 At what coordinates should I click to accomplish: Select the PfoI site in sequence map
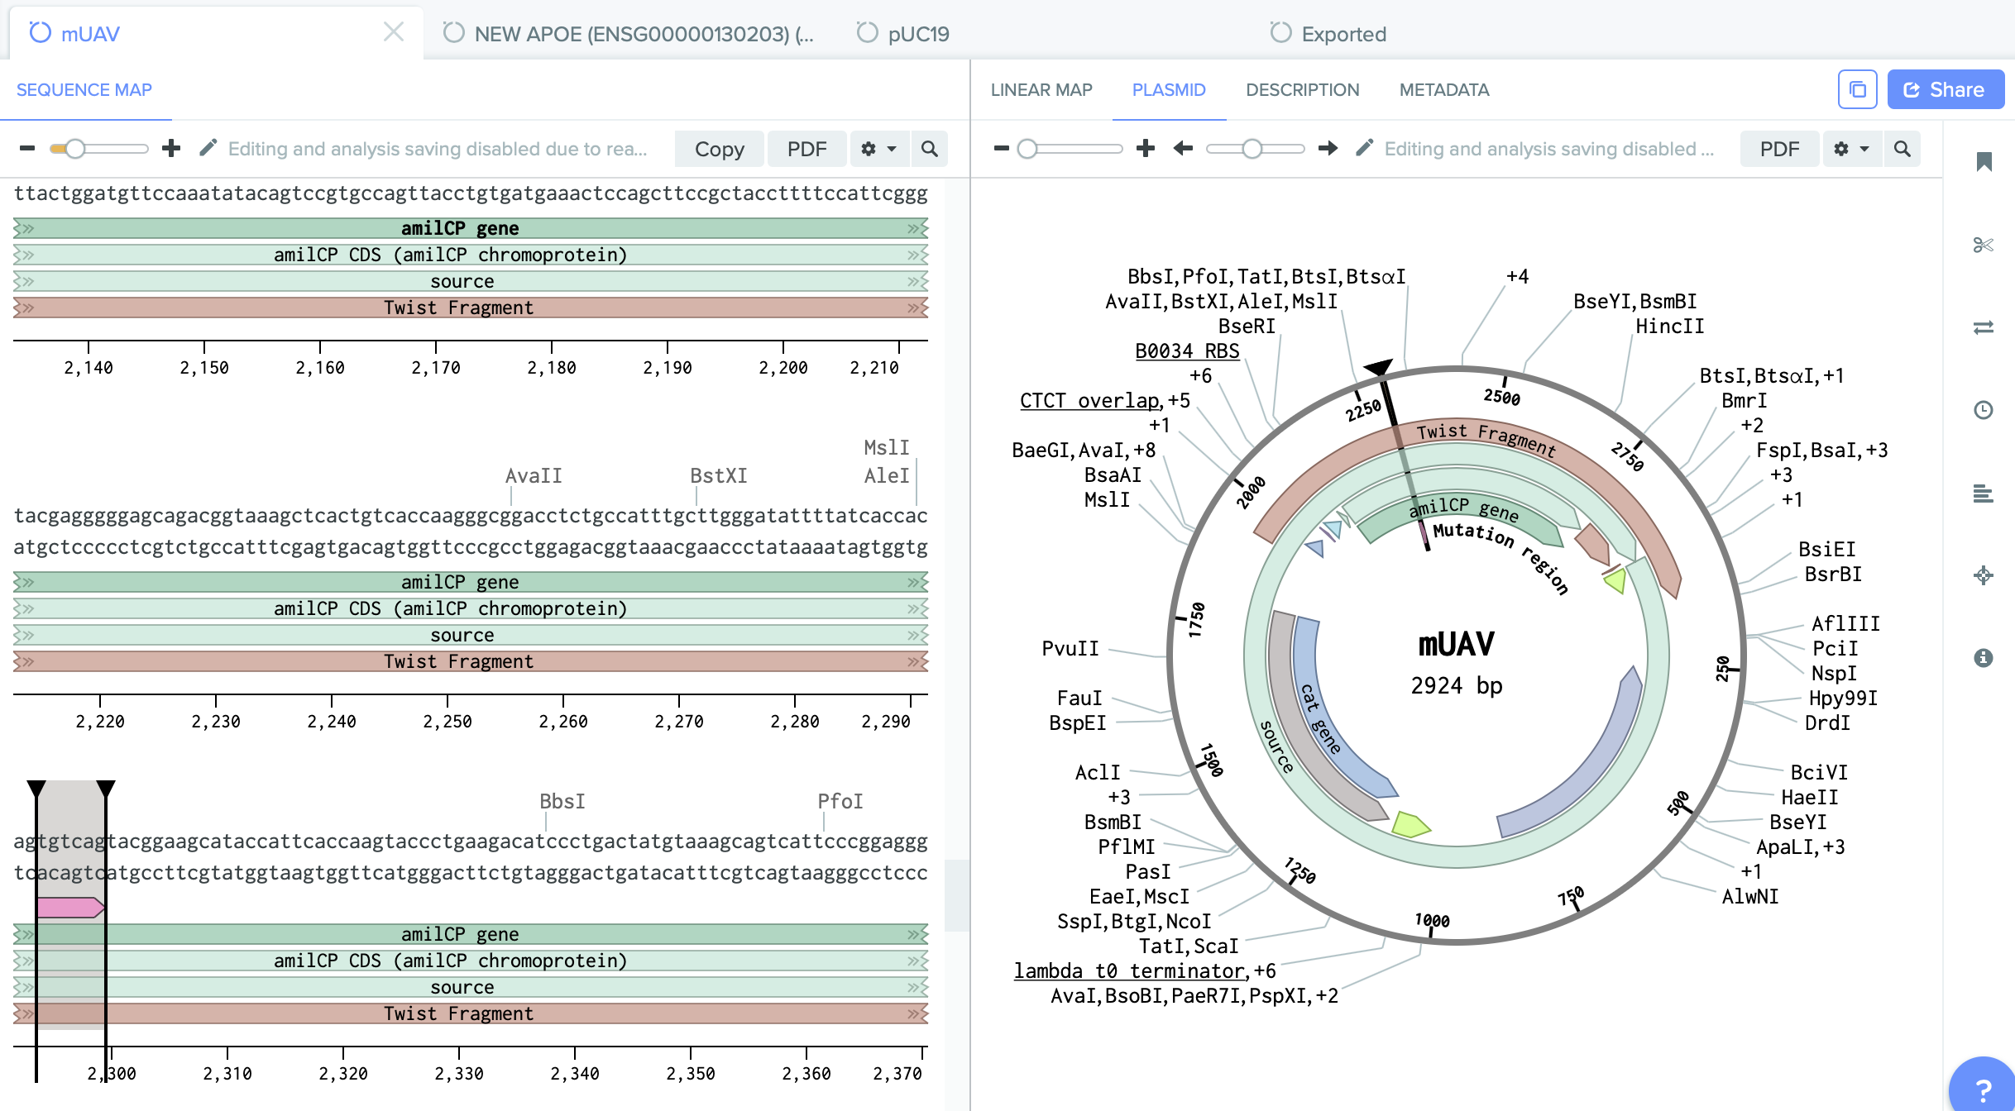(840, 802)
